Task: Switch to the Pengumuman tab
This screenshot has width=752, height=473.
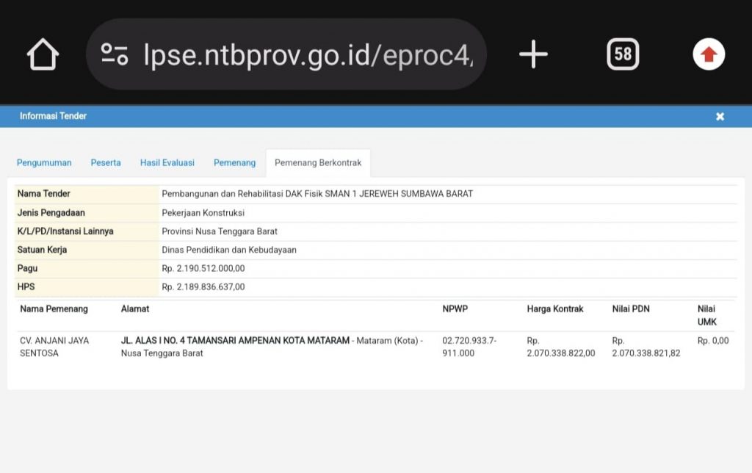Action: [x=44, y=162]
